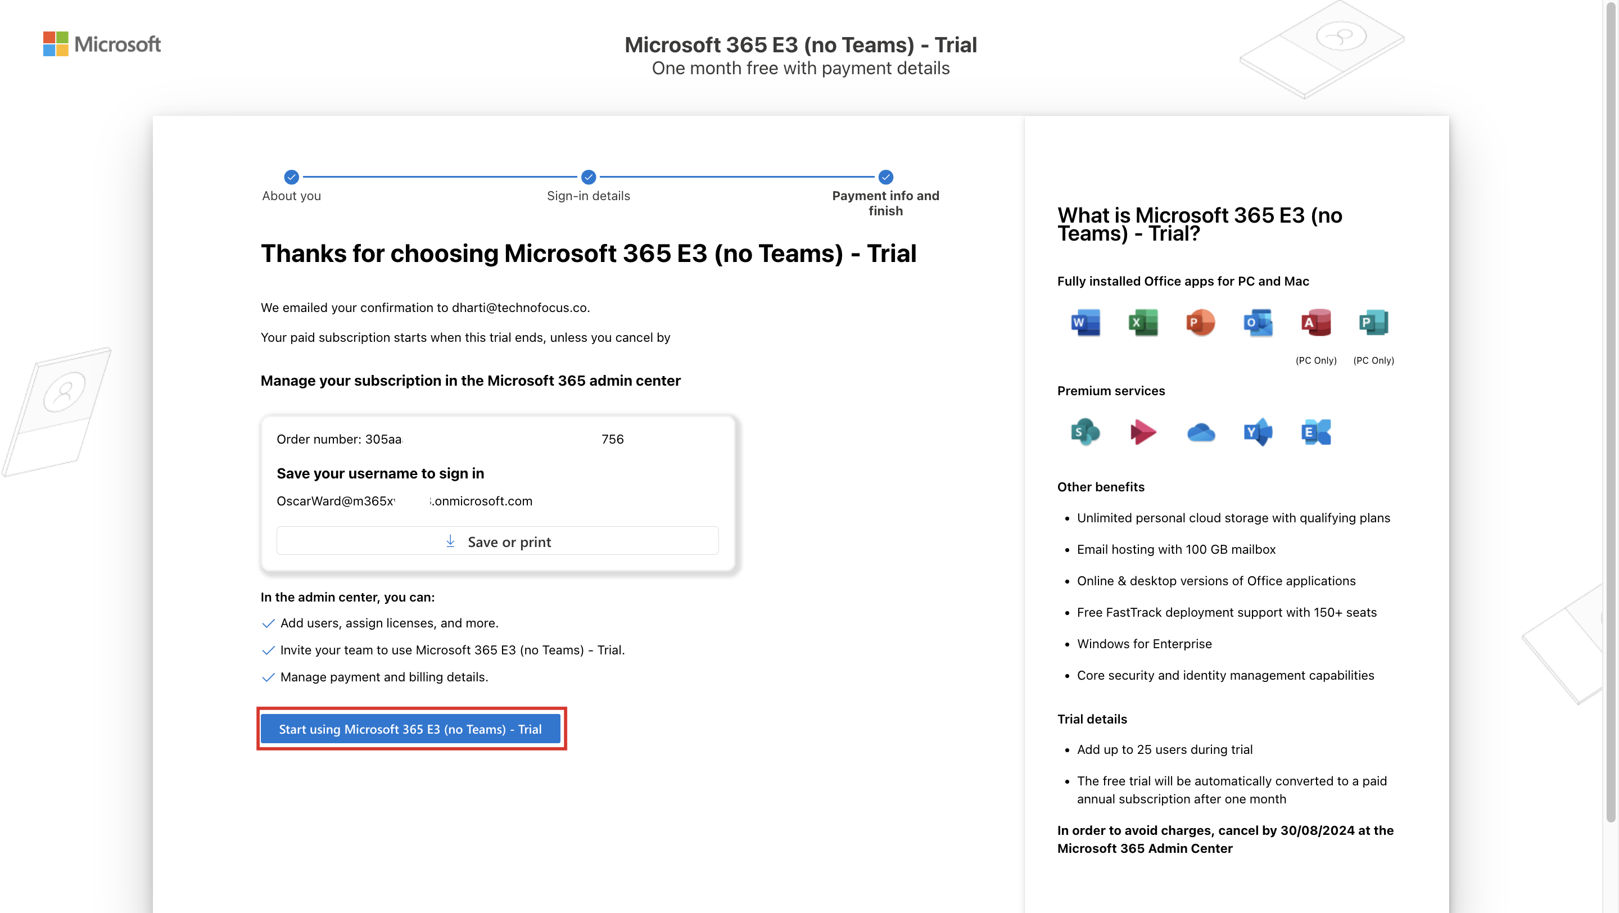This screenshot has height=913, width=1619.
Task: Click the Exchange service icon
Action: click(x=1316, y=432)
